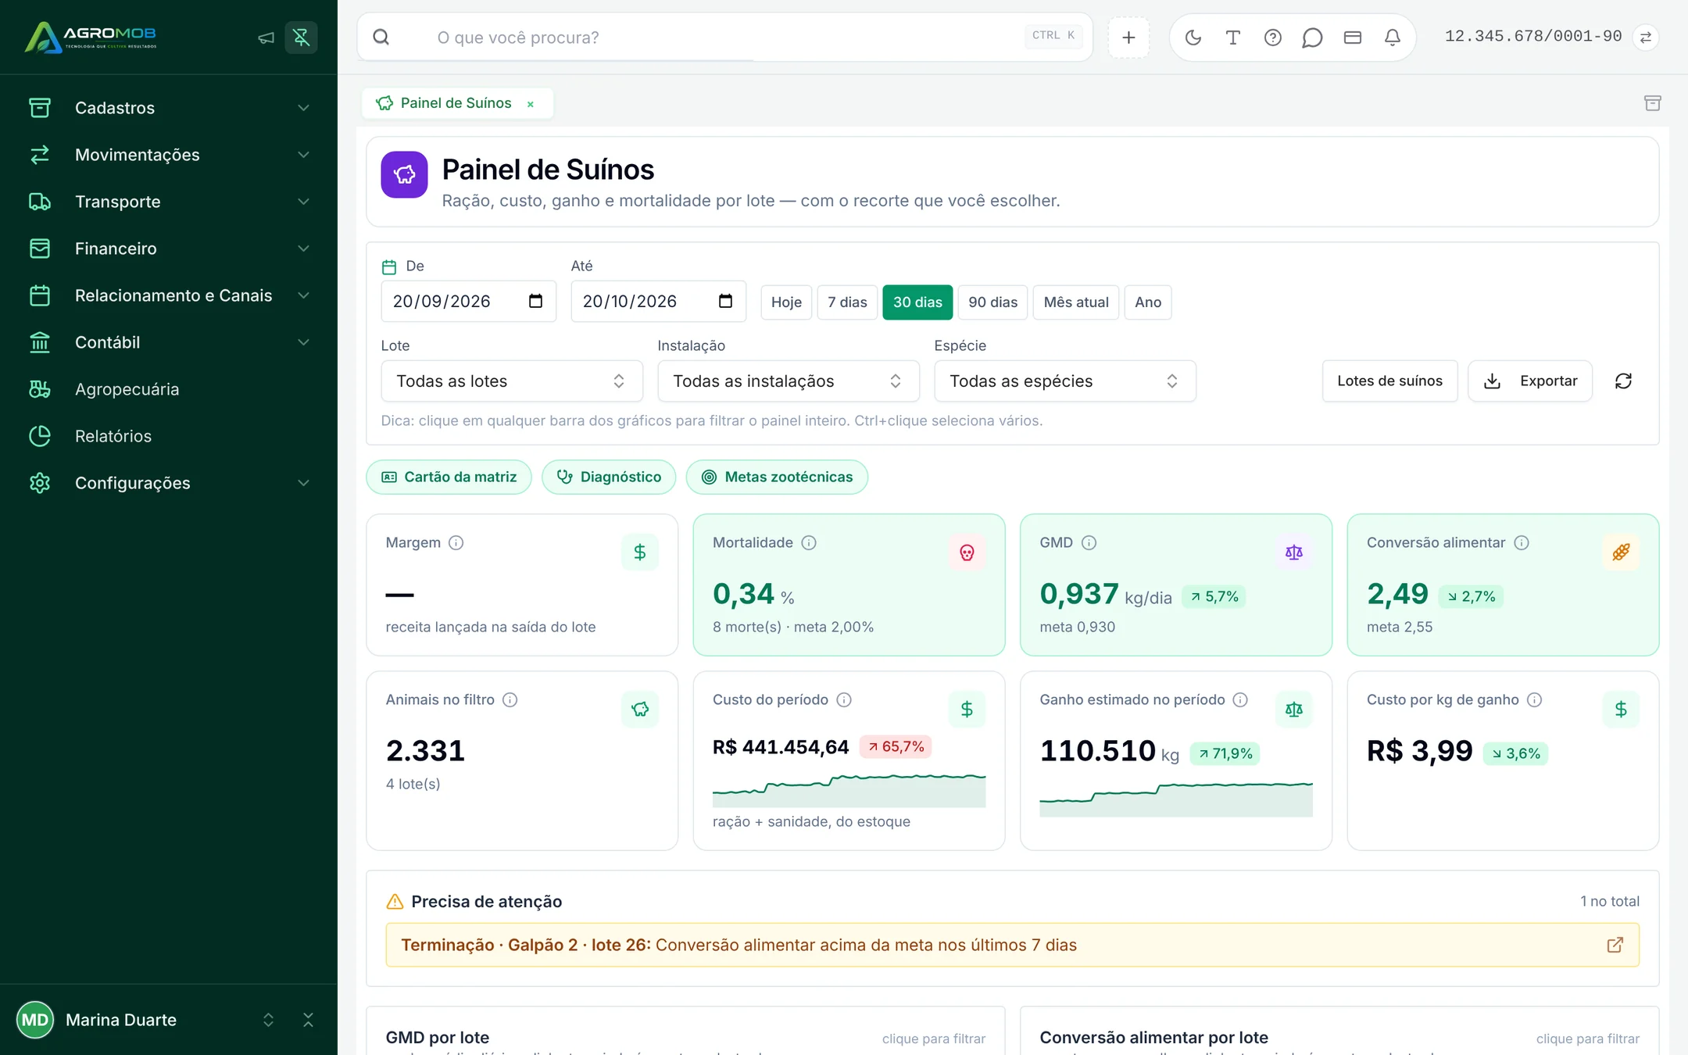Switch to the Painel de Suínos tab
The image size is (1688, 1055).
coord(456,103)
